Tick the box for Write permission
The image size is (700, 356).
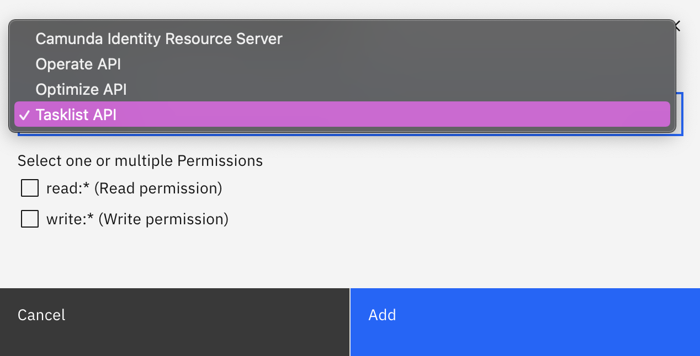click(x=30, y=219)
